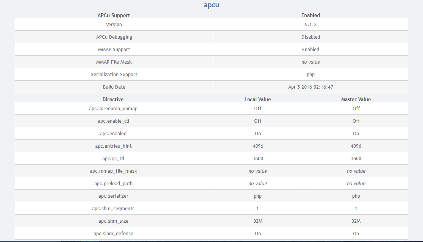
Task: Click the Local Value column header
Action: tap(258, 100)
